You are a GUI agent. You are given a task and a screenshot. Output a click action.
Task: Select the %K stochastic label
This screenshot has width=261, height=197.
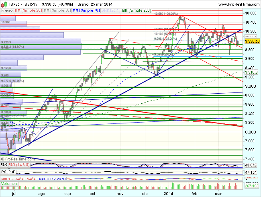point(4,165)
